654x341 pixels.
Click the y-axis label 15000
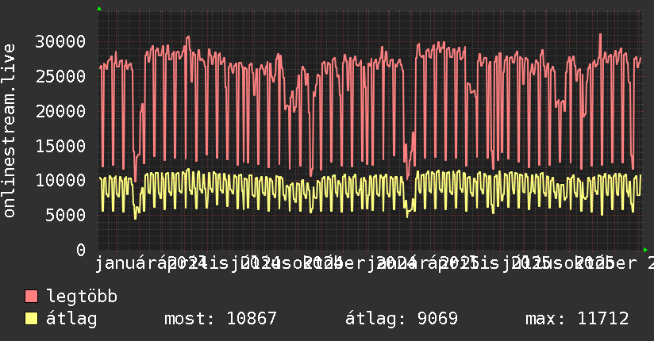coord(60,146)
